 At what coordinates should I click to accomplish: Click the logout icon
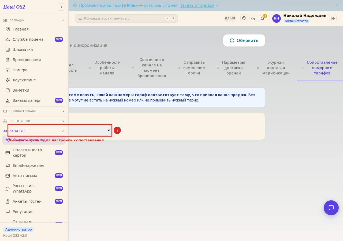click(333, 18)
